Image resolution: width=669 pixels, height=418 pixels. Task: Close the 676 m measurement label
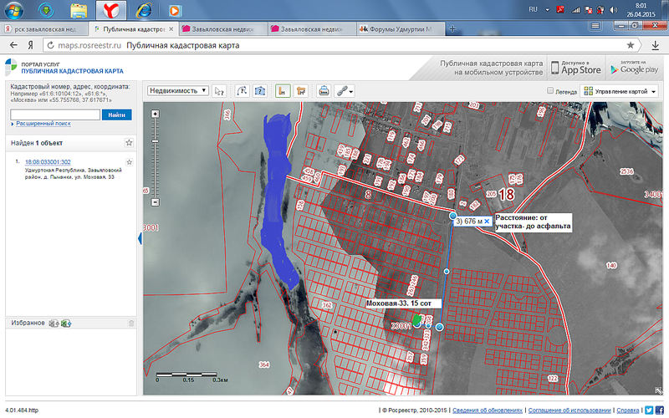(x=487, y=222)
